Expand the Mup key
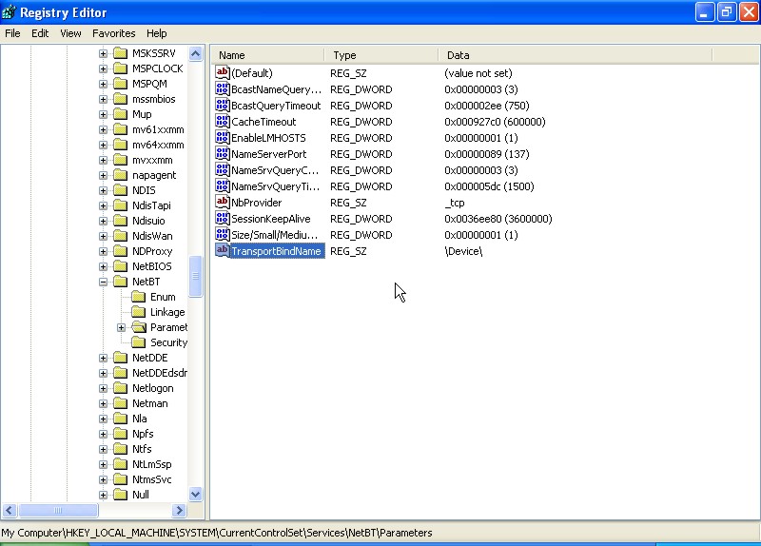 point(103,114)
